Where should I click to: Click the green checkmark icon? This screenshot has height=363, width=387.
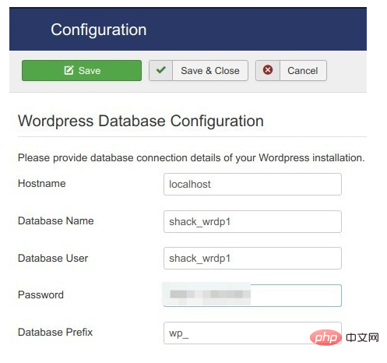click(x=161, y=70)
